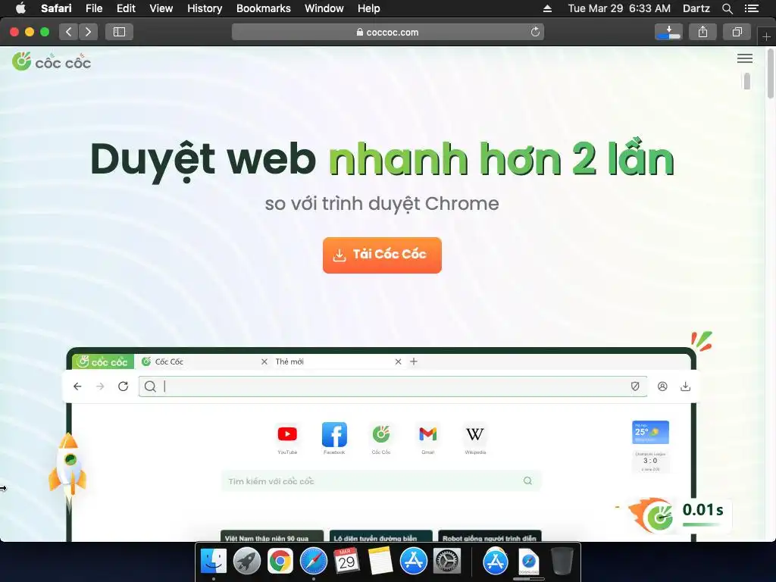Click the Cốc Cốc shortcut tile in preview
The image size is (776, 582).
point(381,439)
